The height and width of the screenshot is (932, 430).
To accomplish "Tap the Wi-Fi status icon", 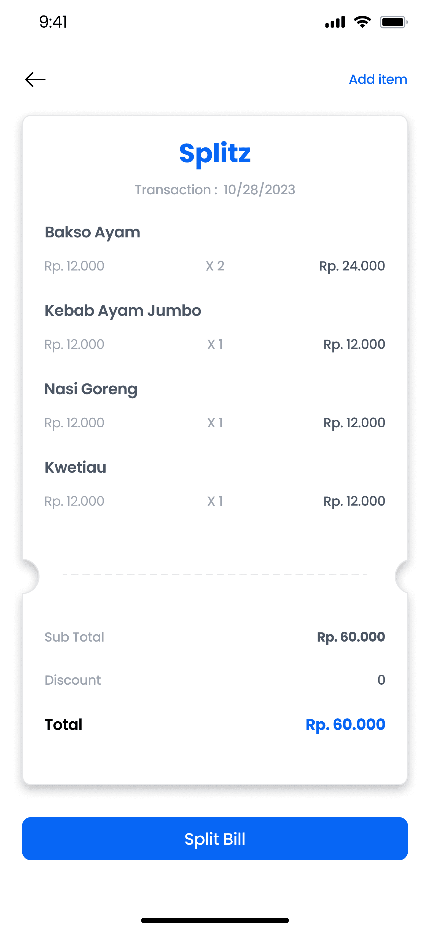I will (x=362, y=22).
